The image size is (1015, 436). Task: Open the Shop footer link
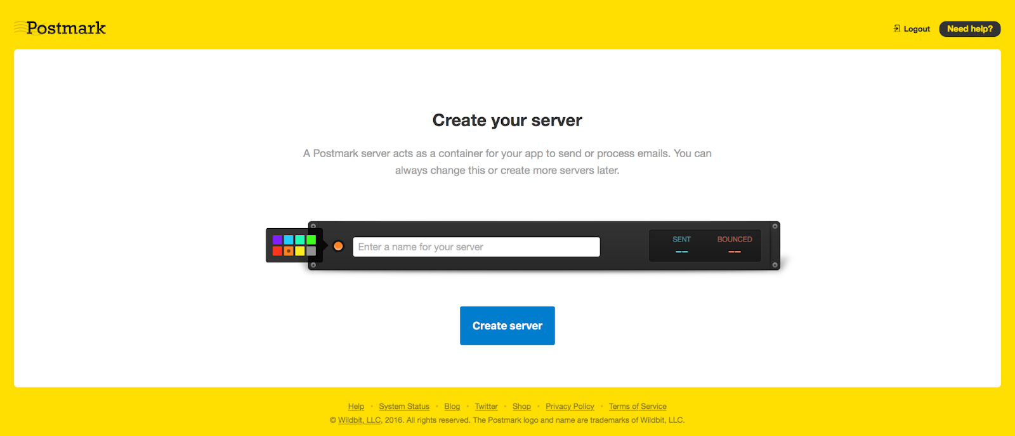click(521, 406)
